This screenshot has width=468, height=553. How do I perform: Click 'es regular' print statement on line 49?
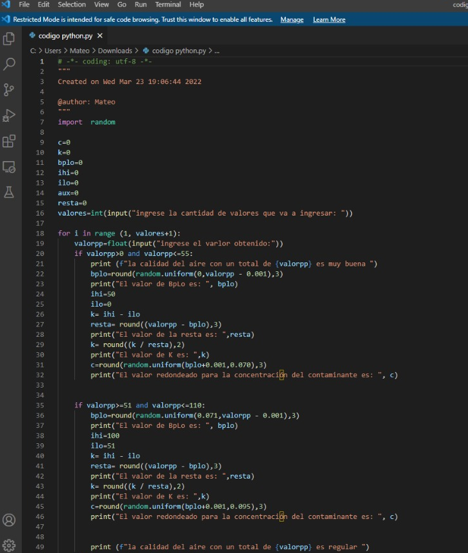[x=230, y=547]
